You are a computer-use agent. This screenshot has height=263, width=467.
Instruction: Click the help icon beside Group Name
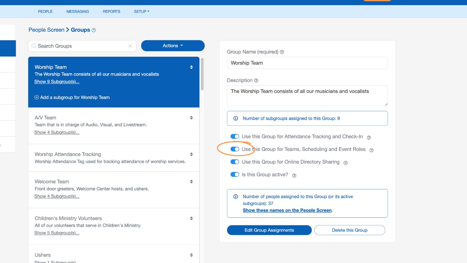(282, 52)
